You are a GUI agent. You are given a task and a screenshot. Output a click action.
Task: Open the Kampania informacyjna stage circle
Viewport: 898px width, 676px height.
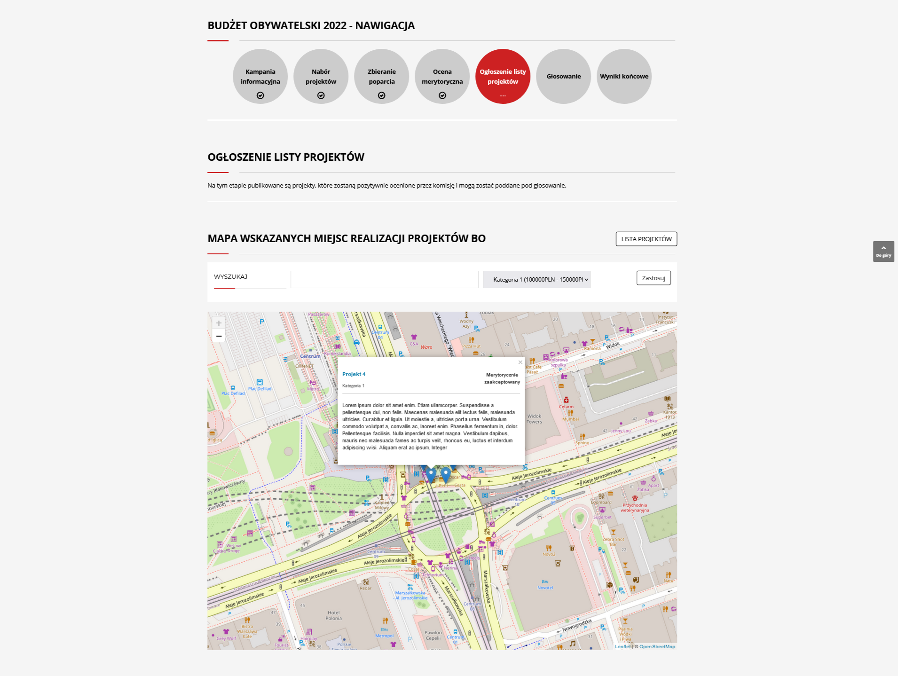click(x=260, y=76)
